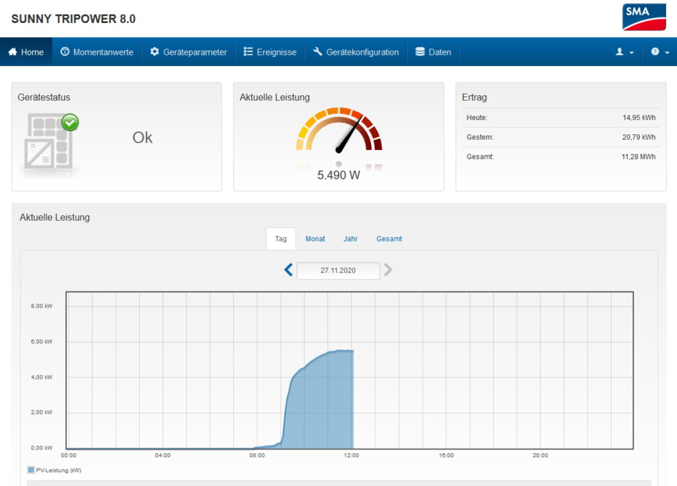Click the Gestern value 20,79 kWh
The height and width of the screenshot is (486, 677).
click(639, 137)
